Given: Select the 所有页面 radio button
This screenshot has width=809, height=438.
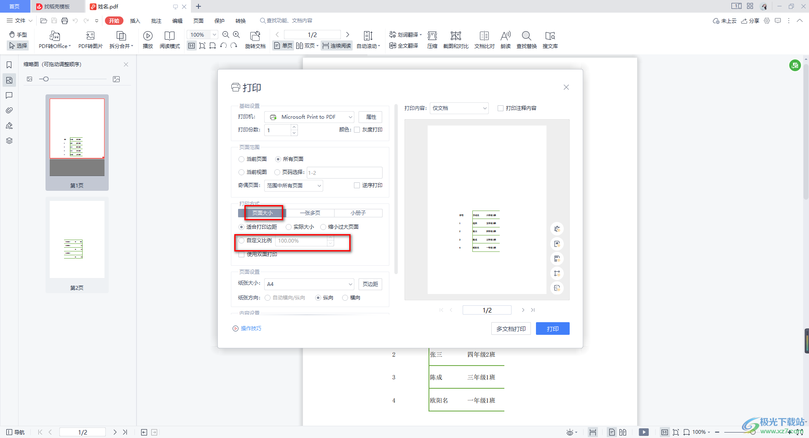Looking at the screenshot, I should pos(278,159).
